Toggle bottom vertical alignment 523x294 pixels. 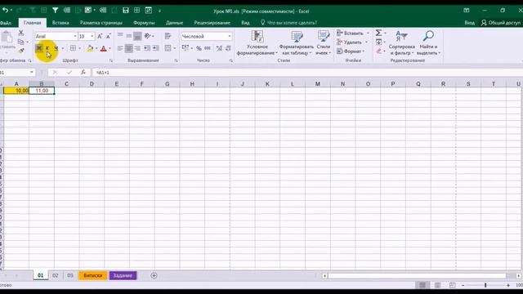137,36
